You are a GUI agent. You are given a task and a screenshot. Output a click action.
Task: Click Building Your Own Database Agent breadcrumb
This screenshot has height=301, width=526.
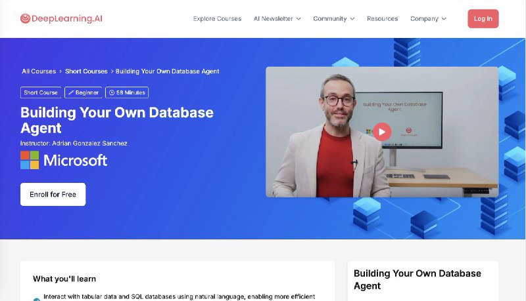167,71
